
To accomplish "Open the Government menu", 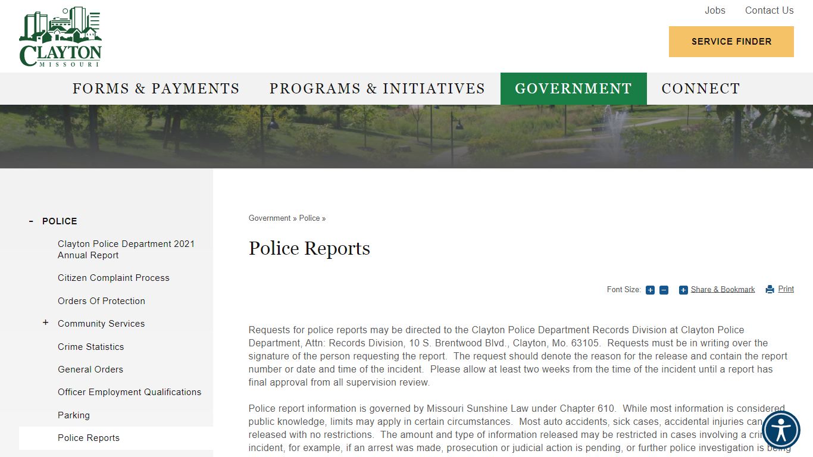I will tap(573, 89).
